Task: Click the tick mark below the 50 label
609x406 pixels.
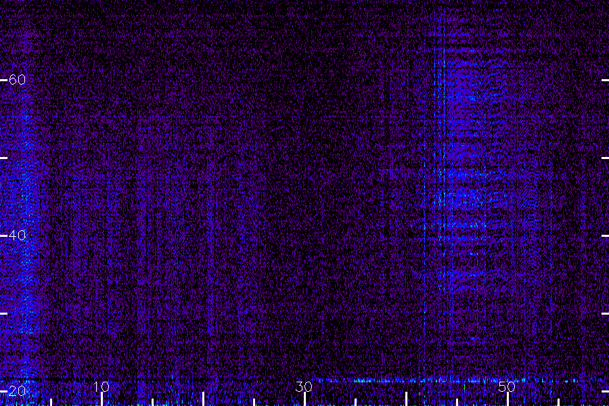Action: point(507,399)
